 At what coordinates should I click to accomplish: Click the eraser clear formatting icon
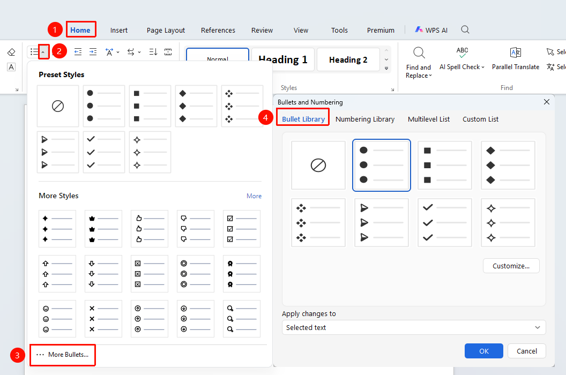coord(11,52)
